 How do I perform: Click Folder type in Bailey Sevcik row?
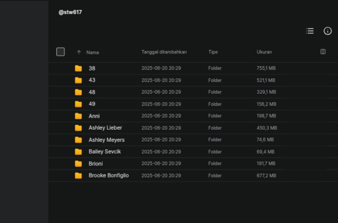pyautogui.click(x=215, y=152)
